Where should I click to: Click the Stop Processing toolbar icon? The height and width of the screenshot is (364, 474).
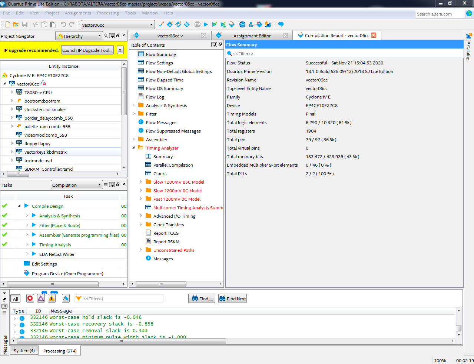pyautogui.click(x=198, y=25)
